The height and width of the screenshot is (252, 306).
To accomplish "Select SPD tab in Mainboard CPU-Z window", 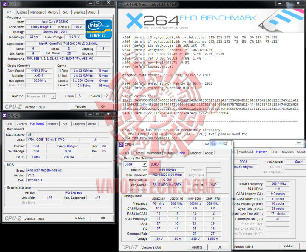I will (x=65, y=124).
